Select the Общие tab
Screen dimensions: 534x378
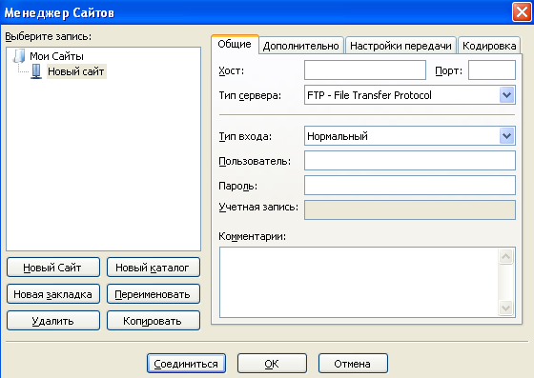(235, 44)
